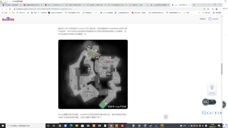Open a new browser tab

[x=194, y=5]
